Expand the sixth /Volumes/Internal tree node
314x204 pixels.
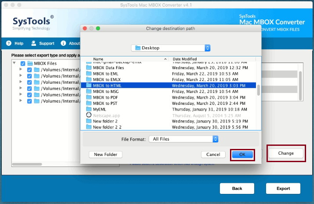(21, 100)
